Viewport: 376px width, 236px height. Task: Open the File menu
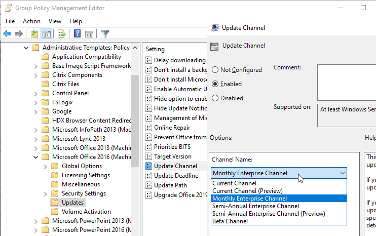pos(10,21)
